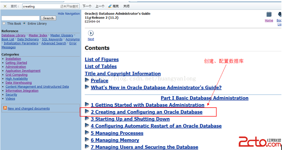Viewport: 282px width, 150px height.
Task: Open the Application Development category
Action: coord(23,71)
